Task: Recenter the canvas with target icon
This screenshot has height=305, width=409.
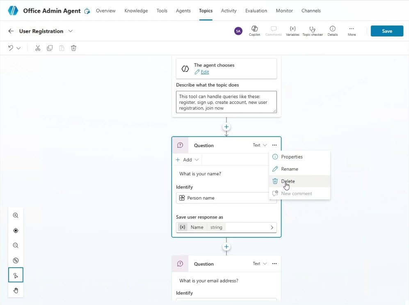Action: pos(16,231)
